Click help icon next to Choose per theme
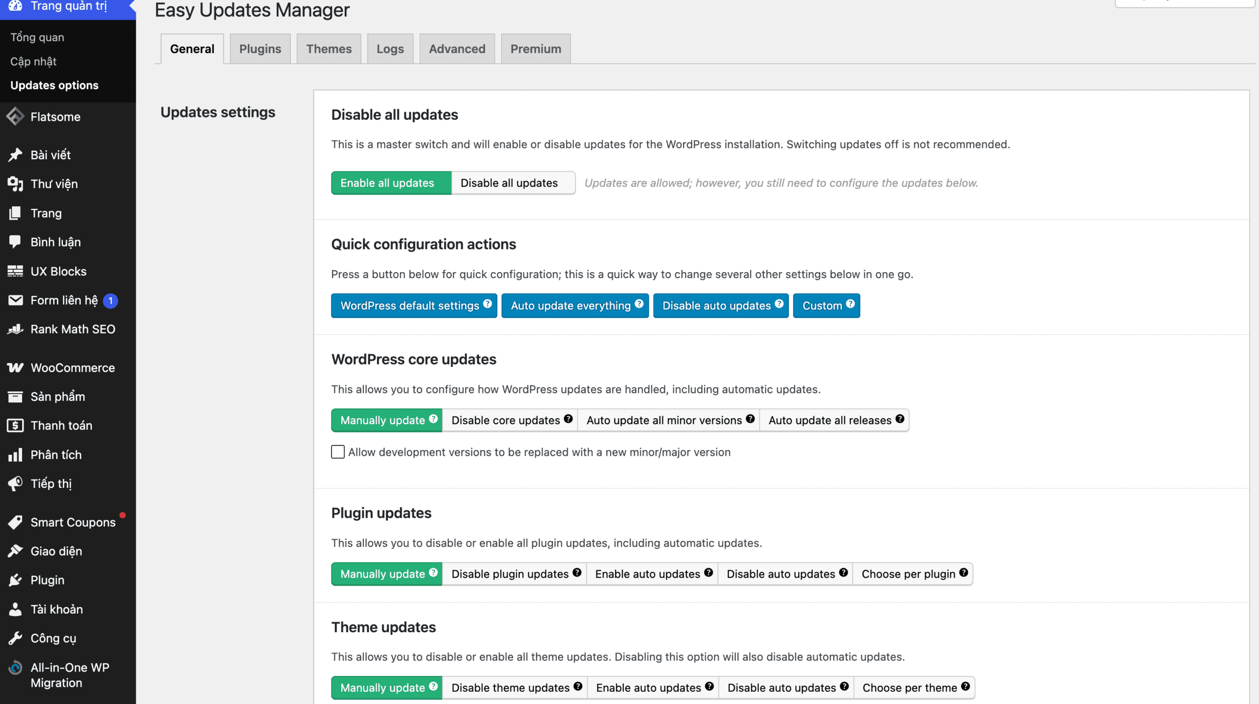 click(x=965, y=686)
